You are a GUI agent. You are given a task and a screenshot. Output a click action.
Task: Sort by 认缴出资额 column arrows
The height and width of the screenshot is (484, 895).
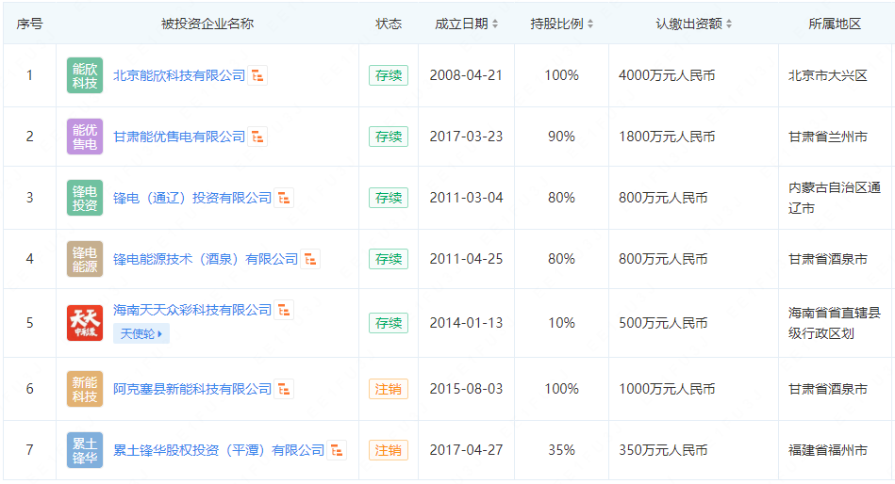pyautogui.click(x=729, y=24)
